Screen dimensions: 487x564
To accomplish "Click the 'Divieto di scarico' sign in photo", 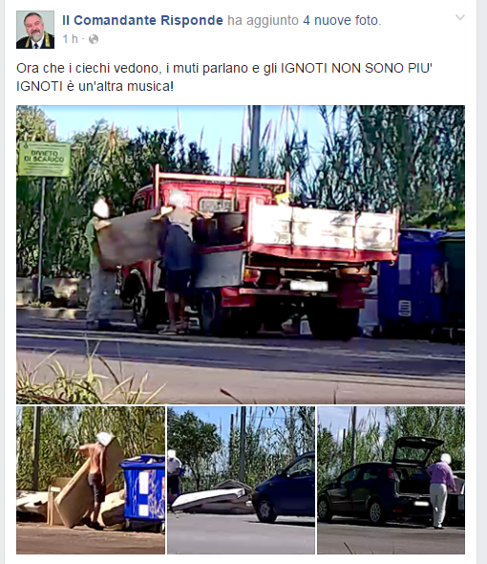I will (x=44, y=159).
